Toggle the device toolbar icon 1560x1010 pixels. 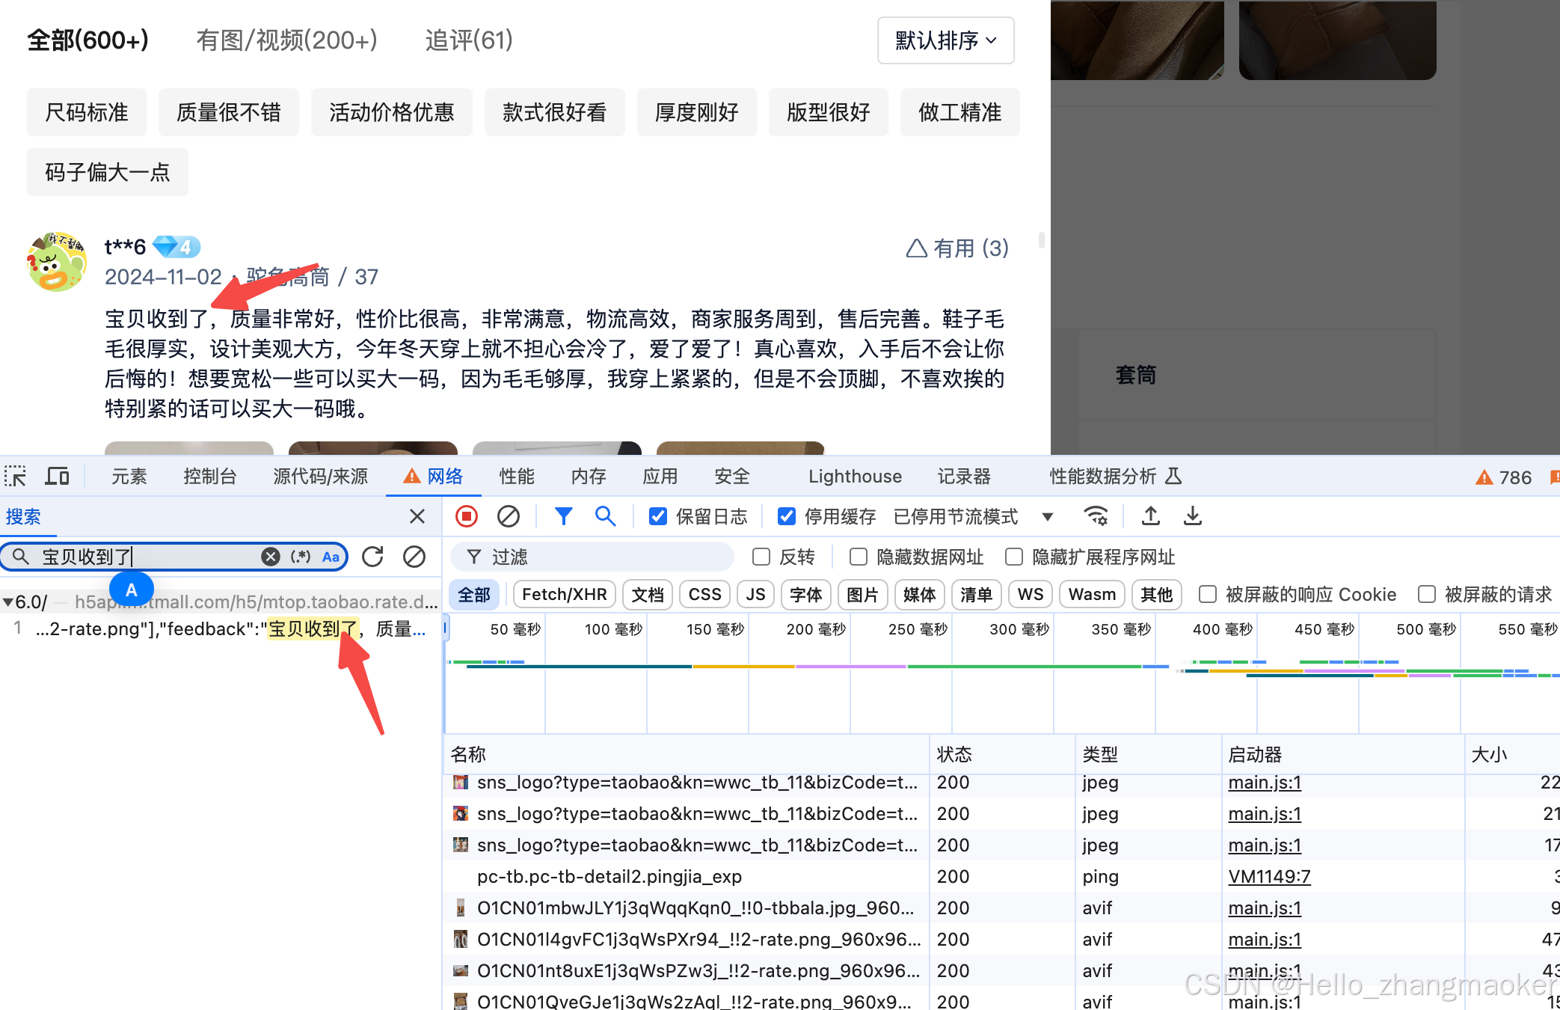click(x=57, y=477)
